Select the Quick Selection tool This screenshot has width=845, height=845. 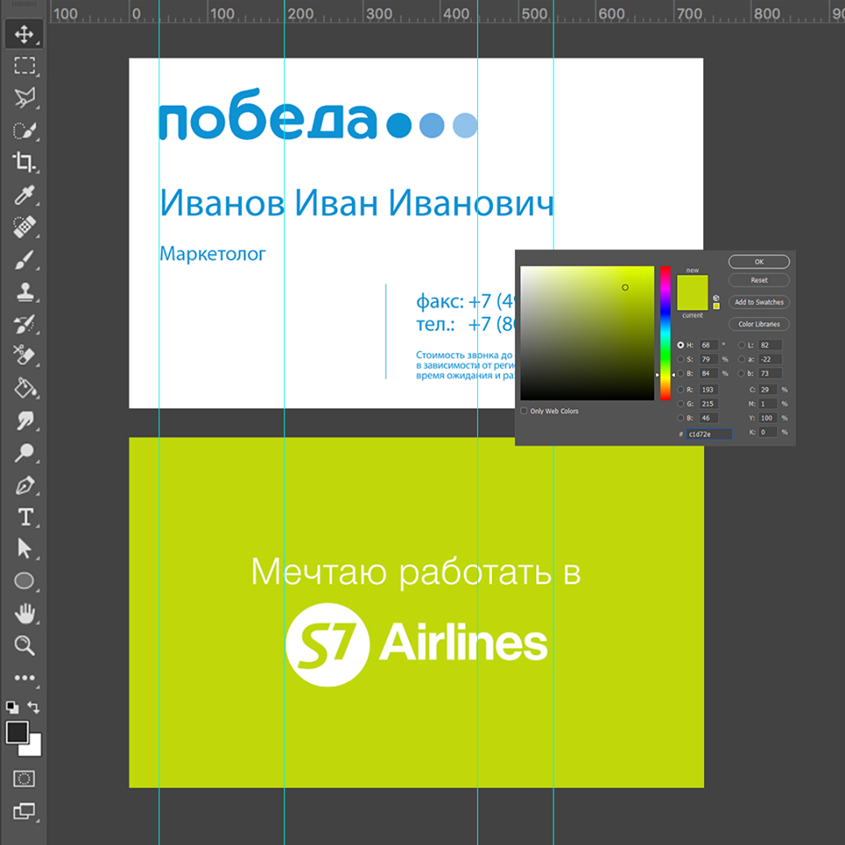tap(24, 130)
